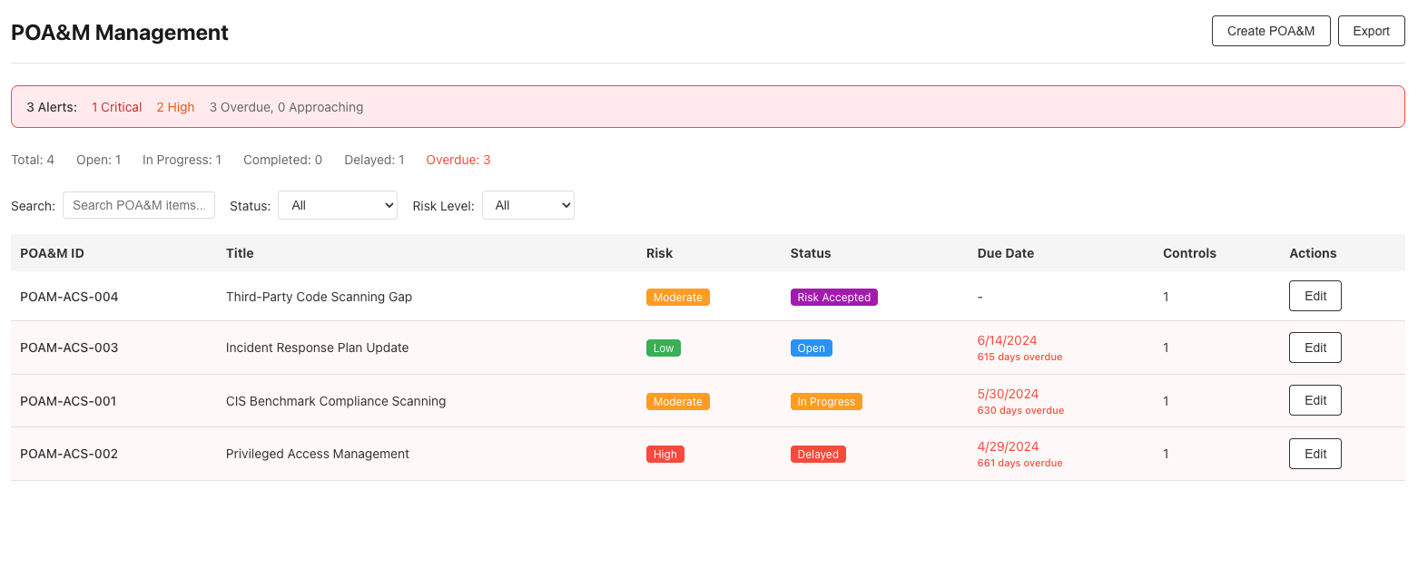Image resolution: width=1418 pixels, height=578 pixels.
Task: Select the Overdue: 3 filter
Action: [458, 160]
